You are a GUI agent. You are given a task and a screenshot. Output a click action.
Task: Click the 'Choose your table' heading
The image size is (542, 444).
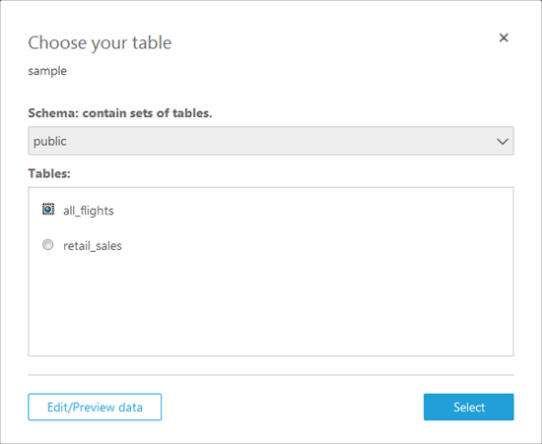100,43
